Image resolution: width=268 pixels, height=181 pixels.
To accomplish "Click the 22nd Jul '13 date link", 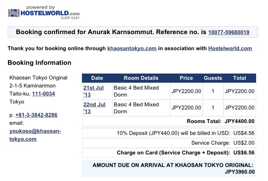I will tap(94, 108).
